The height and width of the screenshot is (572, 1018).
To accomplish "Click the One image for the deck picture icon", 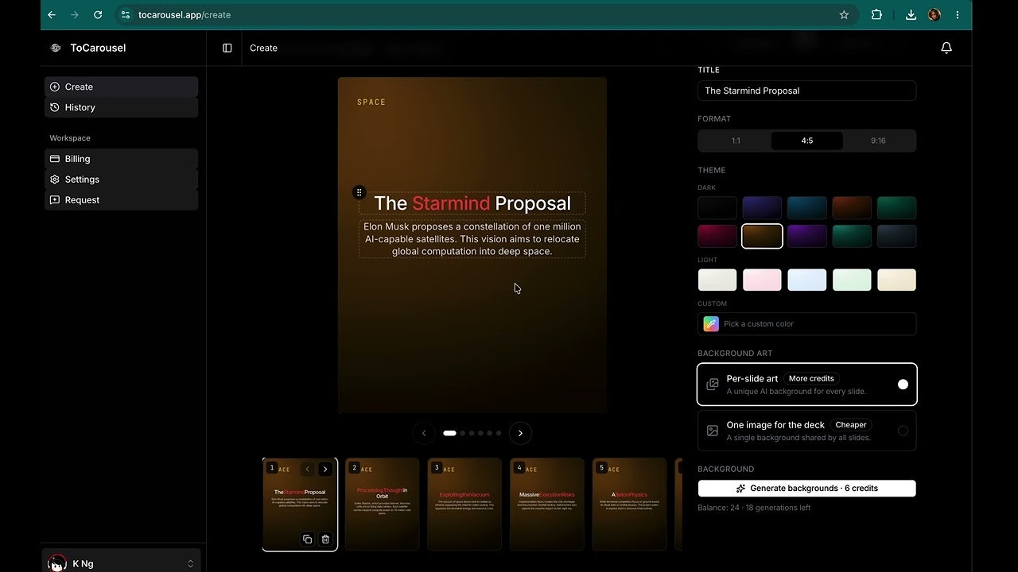I will pyautogui.click(x=713, y=431).
